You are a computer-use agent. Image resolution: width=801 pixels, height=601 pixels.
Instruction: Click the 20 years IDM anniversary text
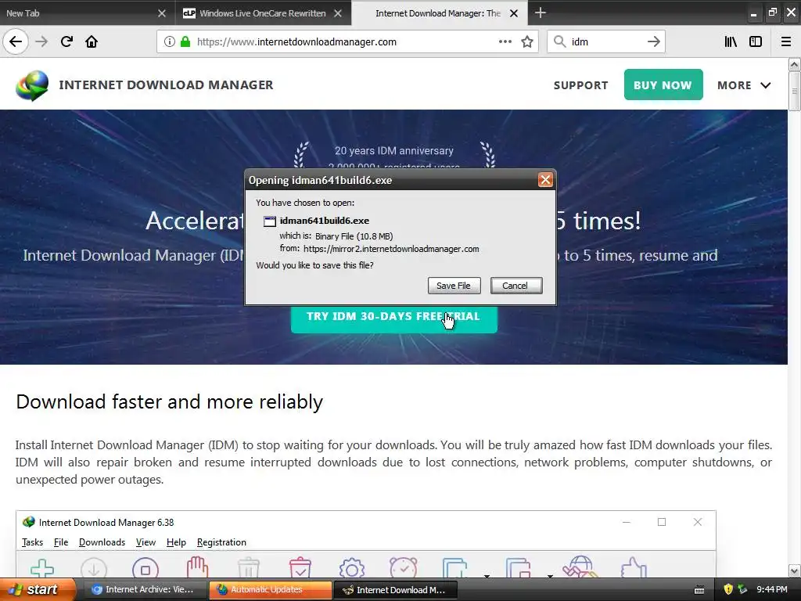[x=394, y=151]
